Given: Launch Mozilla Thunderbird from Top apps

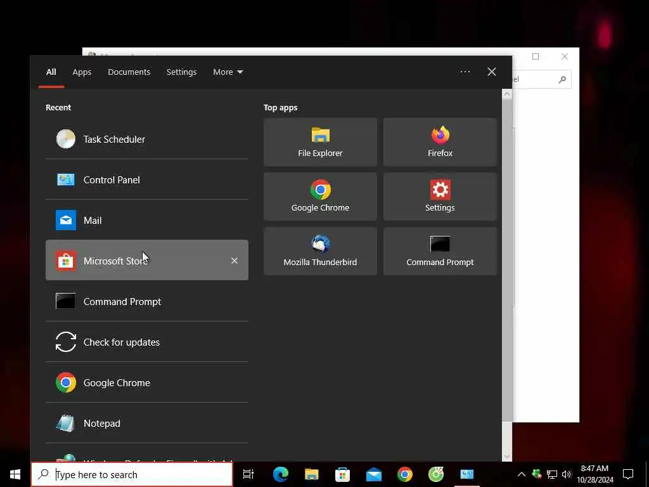Looking at the screenshot, I should pyautogui.click(x=320, y=251).
